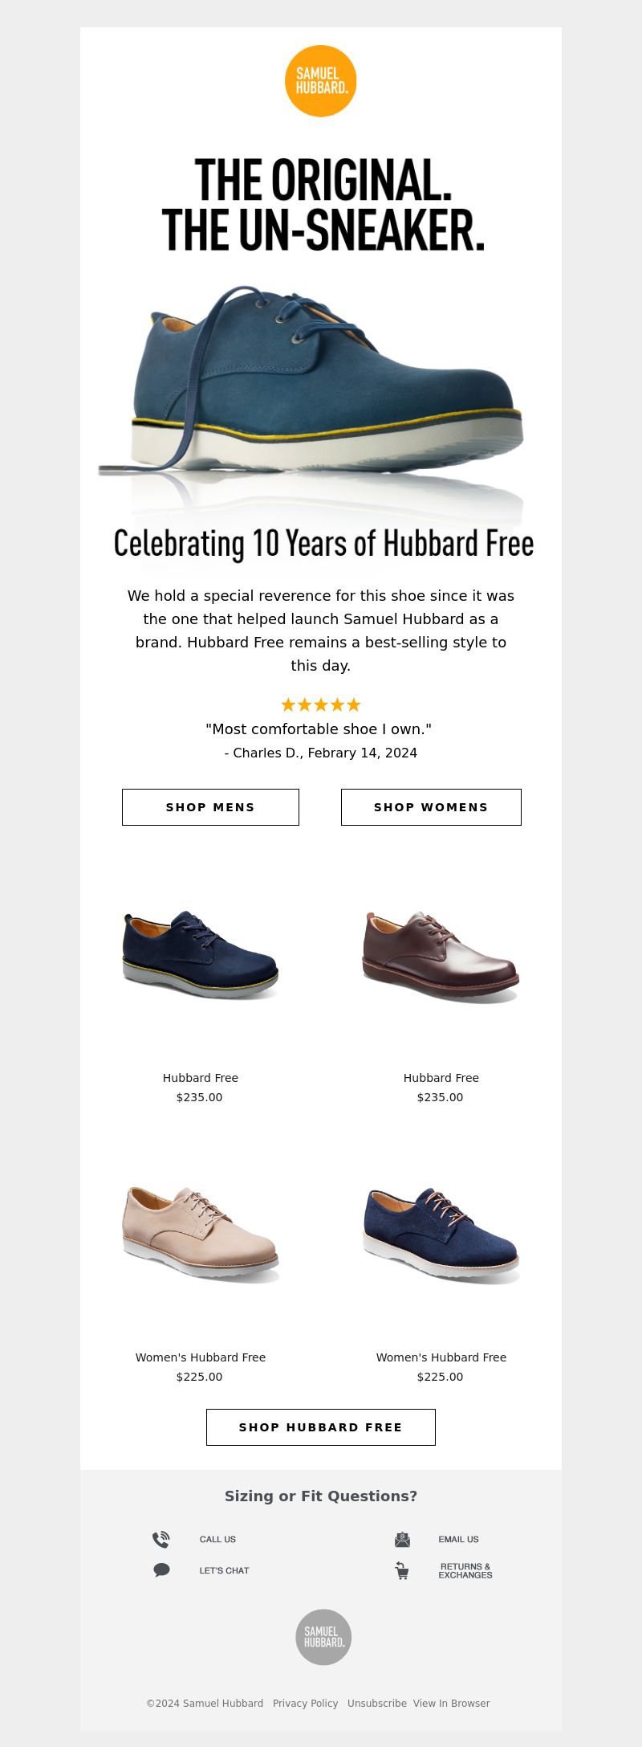642x1747 pixels.
Task: Click the phone Call Us icon
Action: coord(160,1539)
